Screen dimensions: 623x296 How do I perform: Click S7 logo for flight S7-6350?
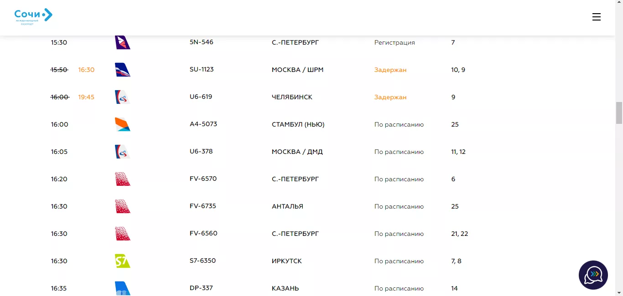(123, 261)
